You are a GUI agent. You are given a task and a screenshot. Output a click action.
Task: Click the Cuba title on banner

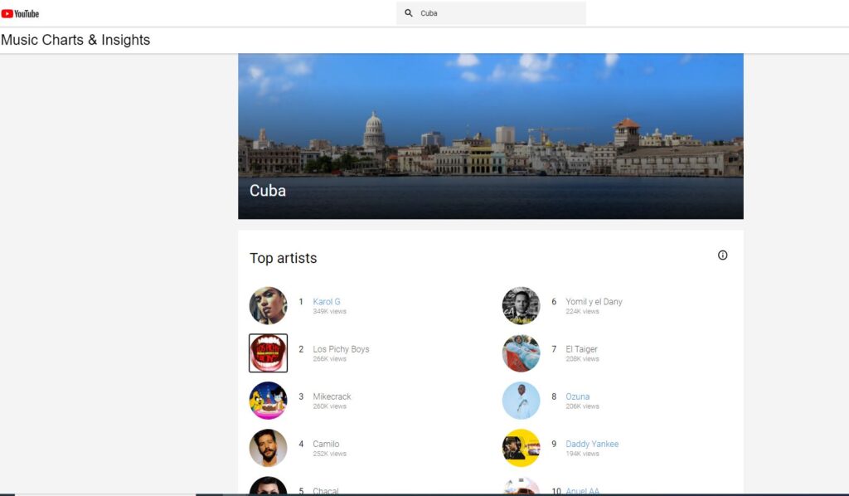(268, 191)
